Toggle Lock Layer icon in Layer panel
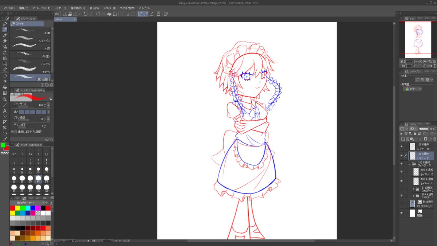Viewport: 437px width, 246px height. point(415,134)
